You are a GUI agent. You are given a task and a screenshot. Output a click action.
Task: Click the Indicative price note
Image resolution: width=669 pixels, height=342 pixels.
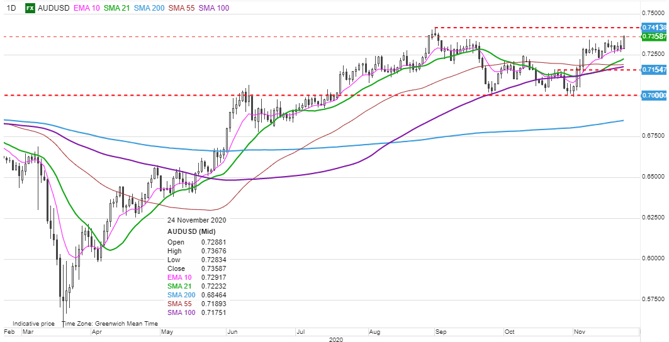tap(33, 324)
